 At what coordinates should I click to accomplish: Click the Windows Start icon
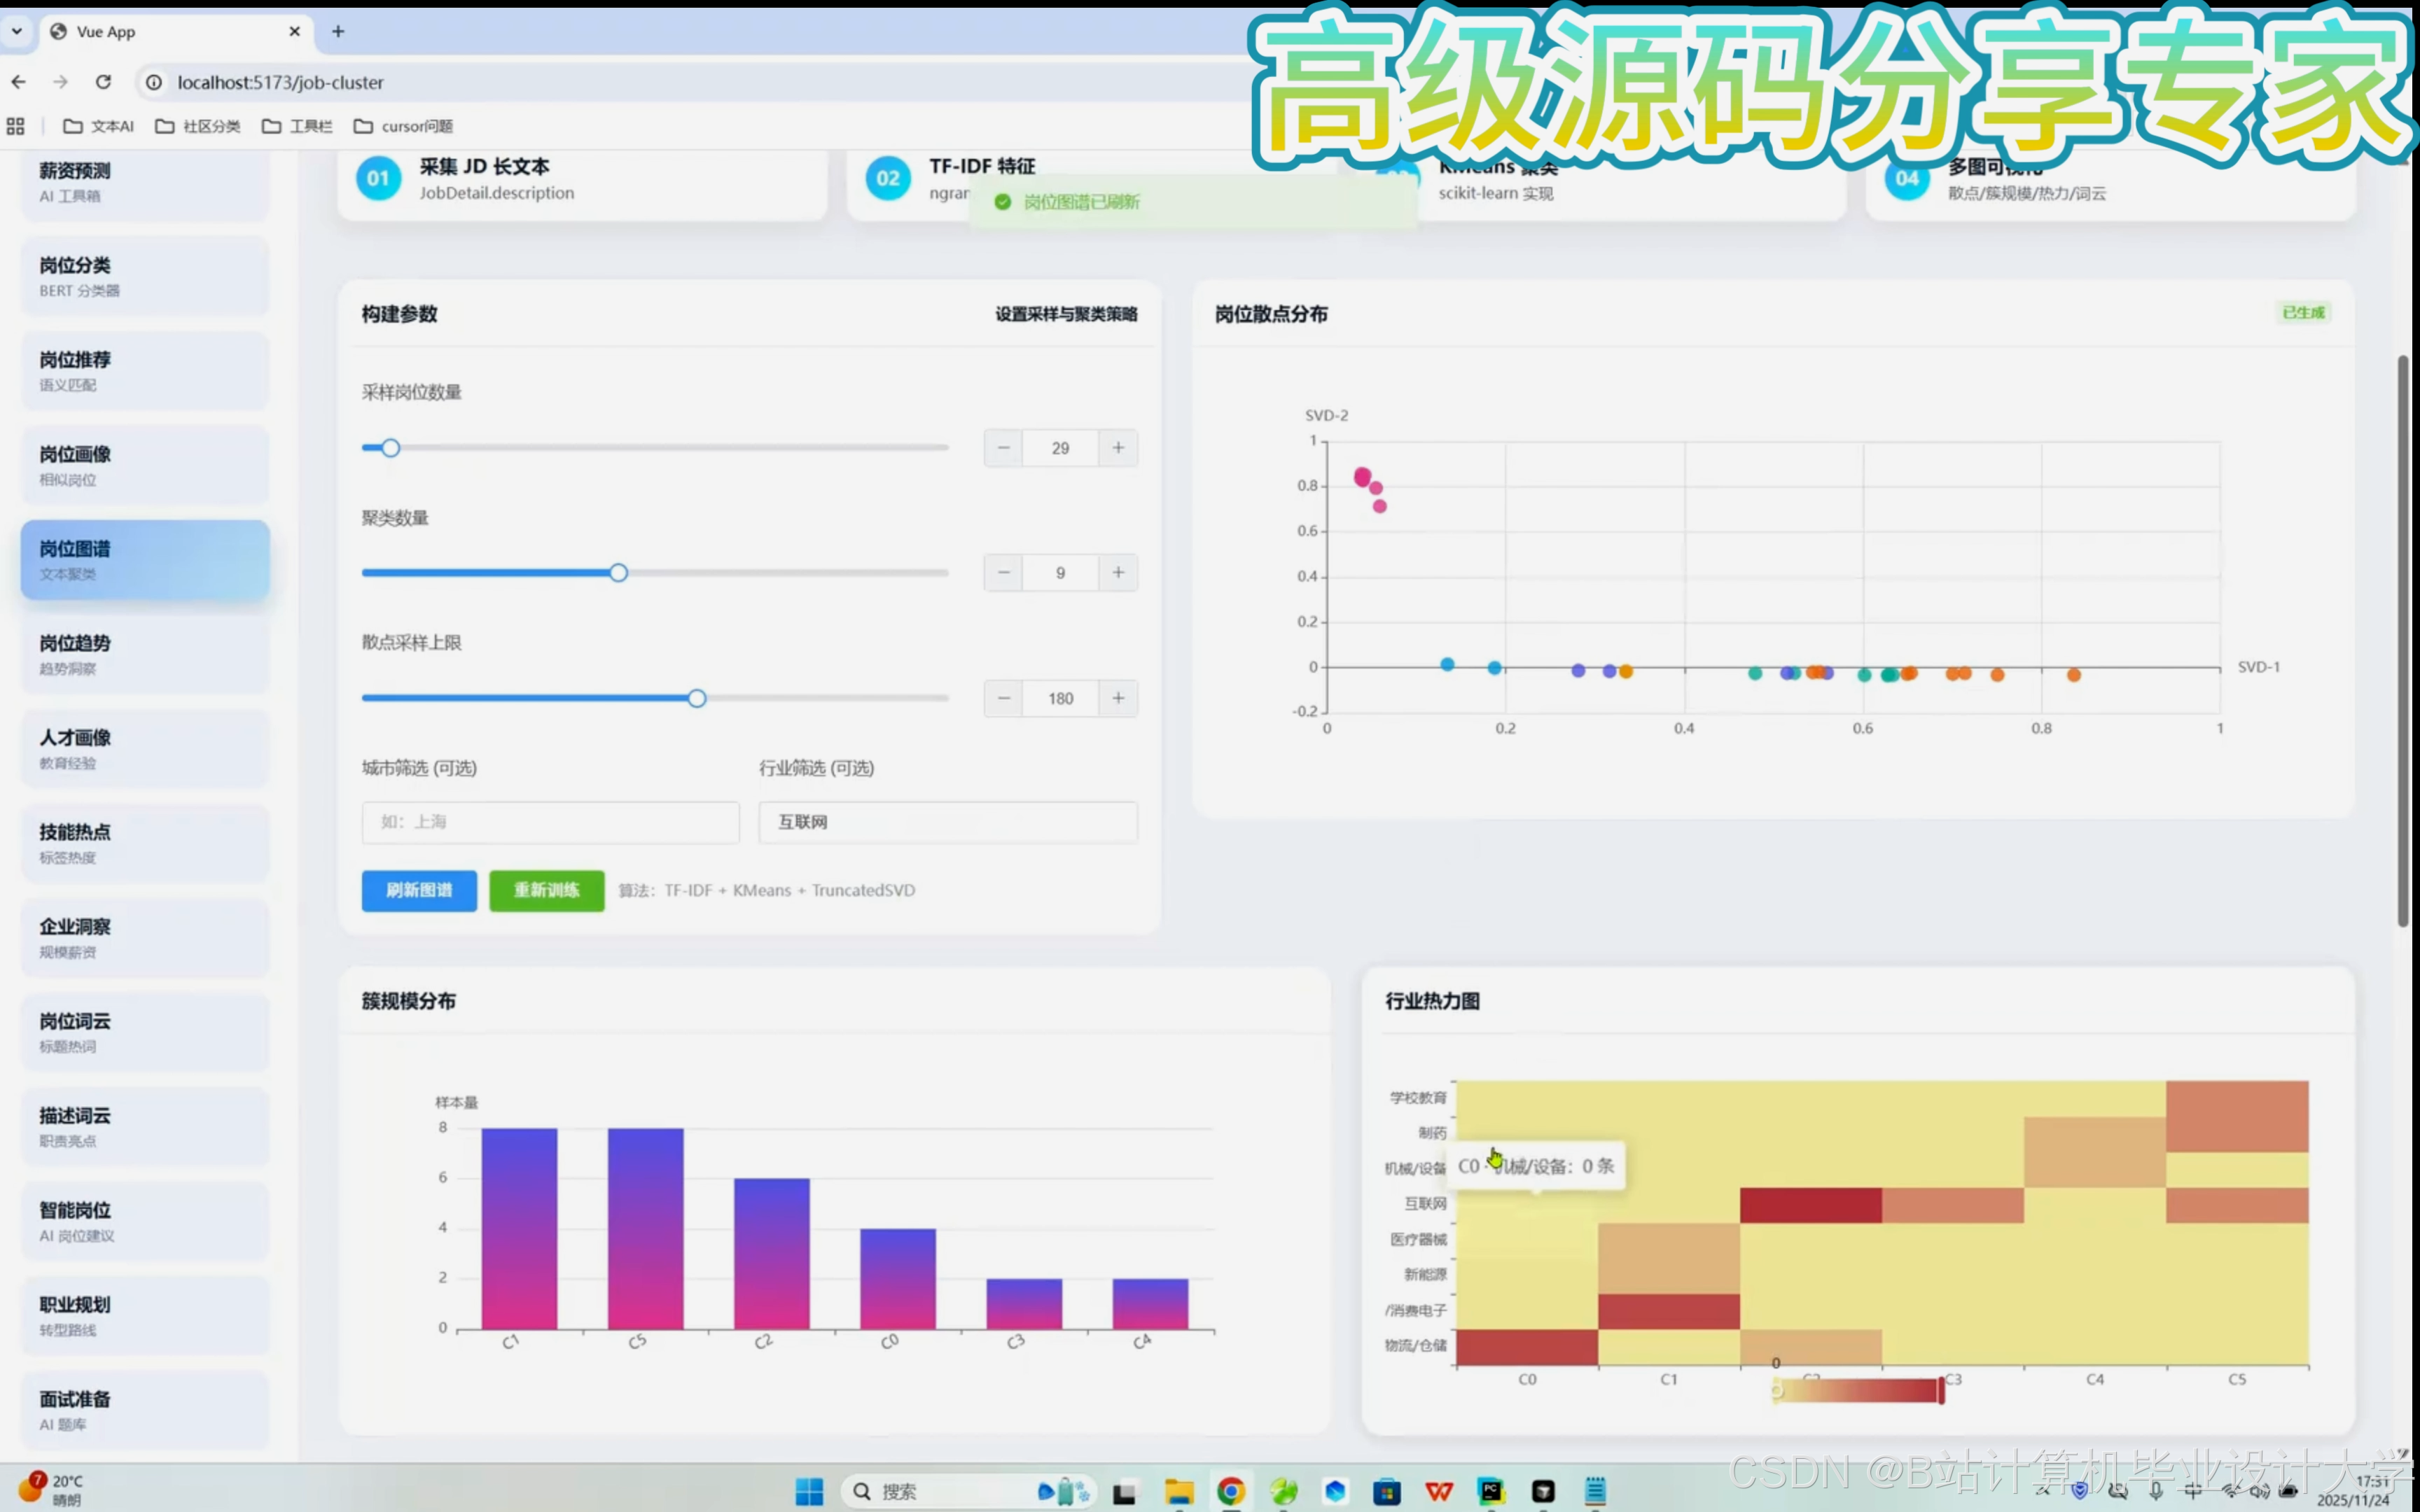809,1491
